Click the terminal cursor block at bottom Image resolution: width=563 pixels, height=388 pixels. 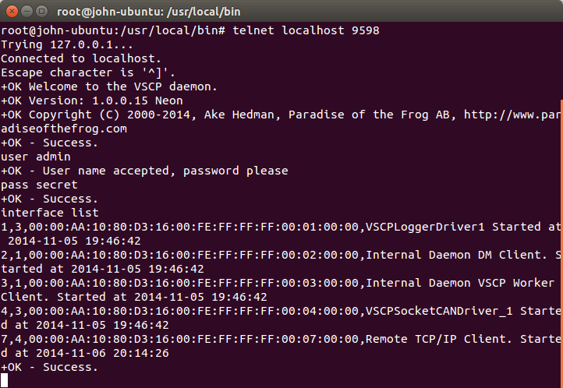click(x=5, y=380)
